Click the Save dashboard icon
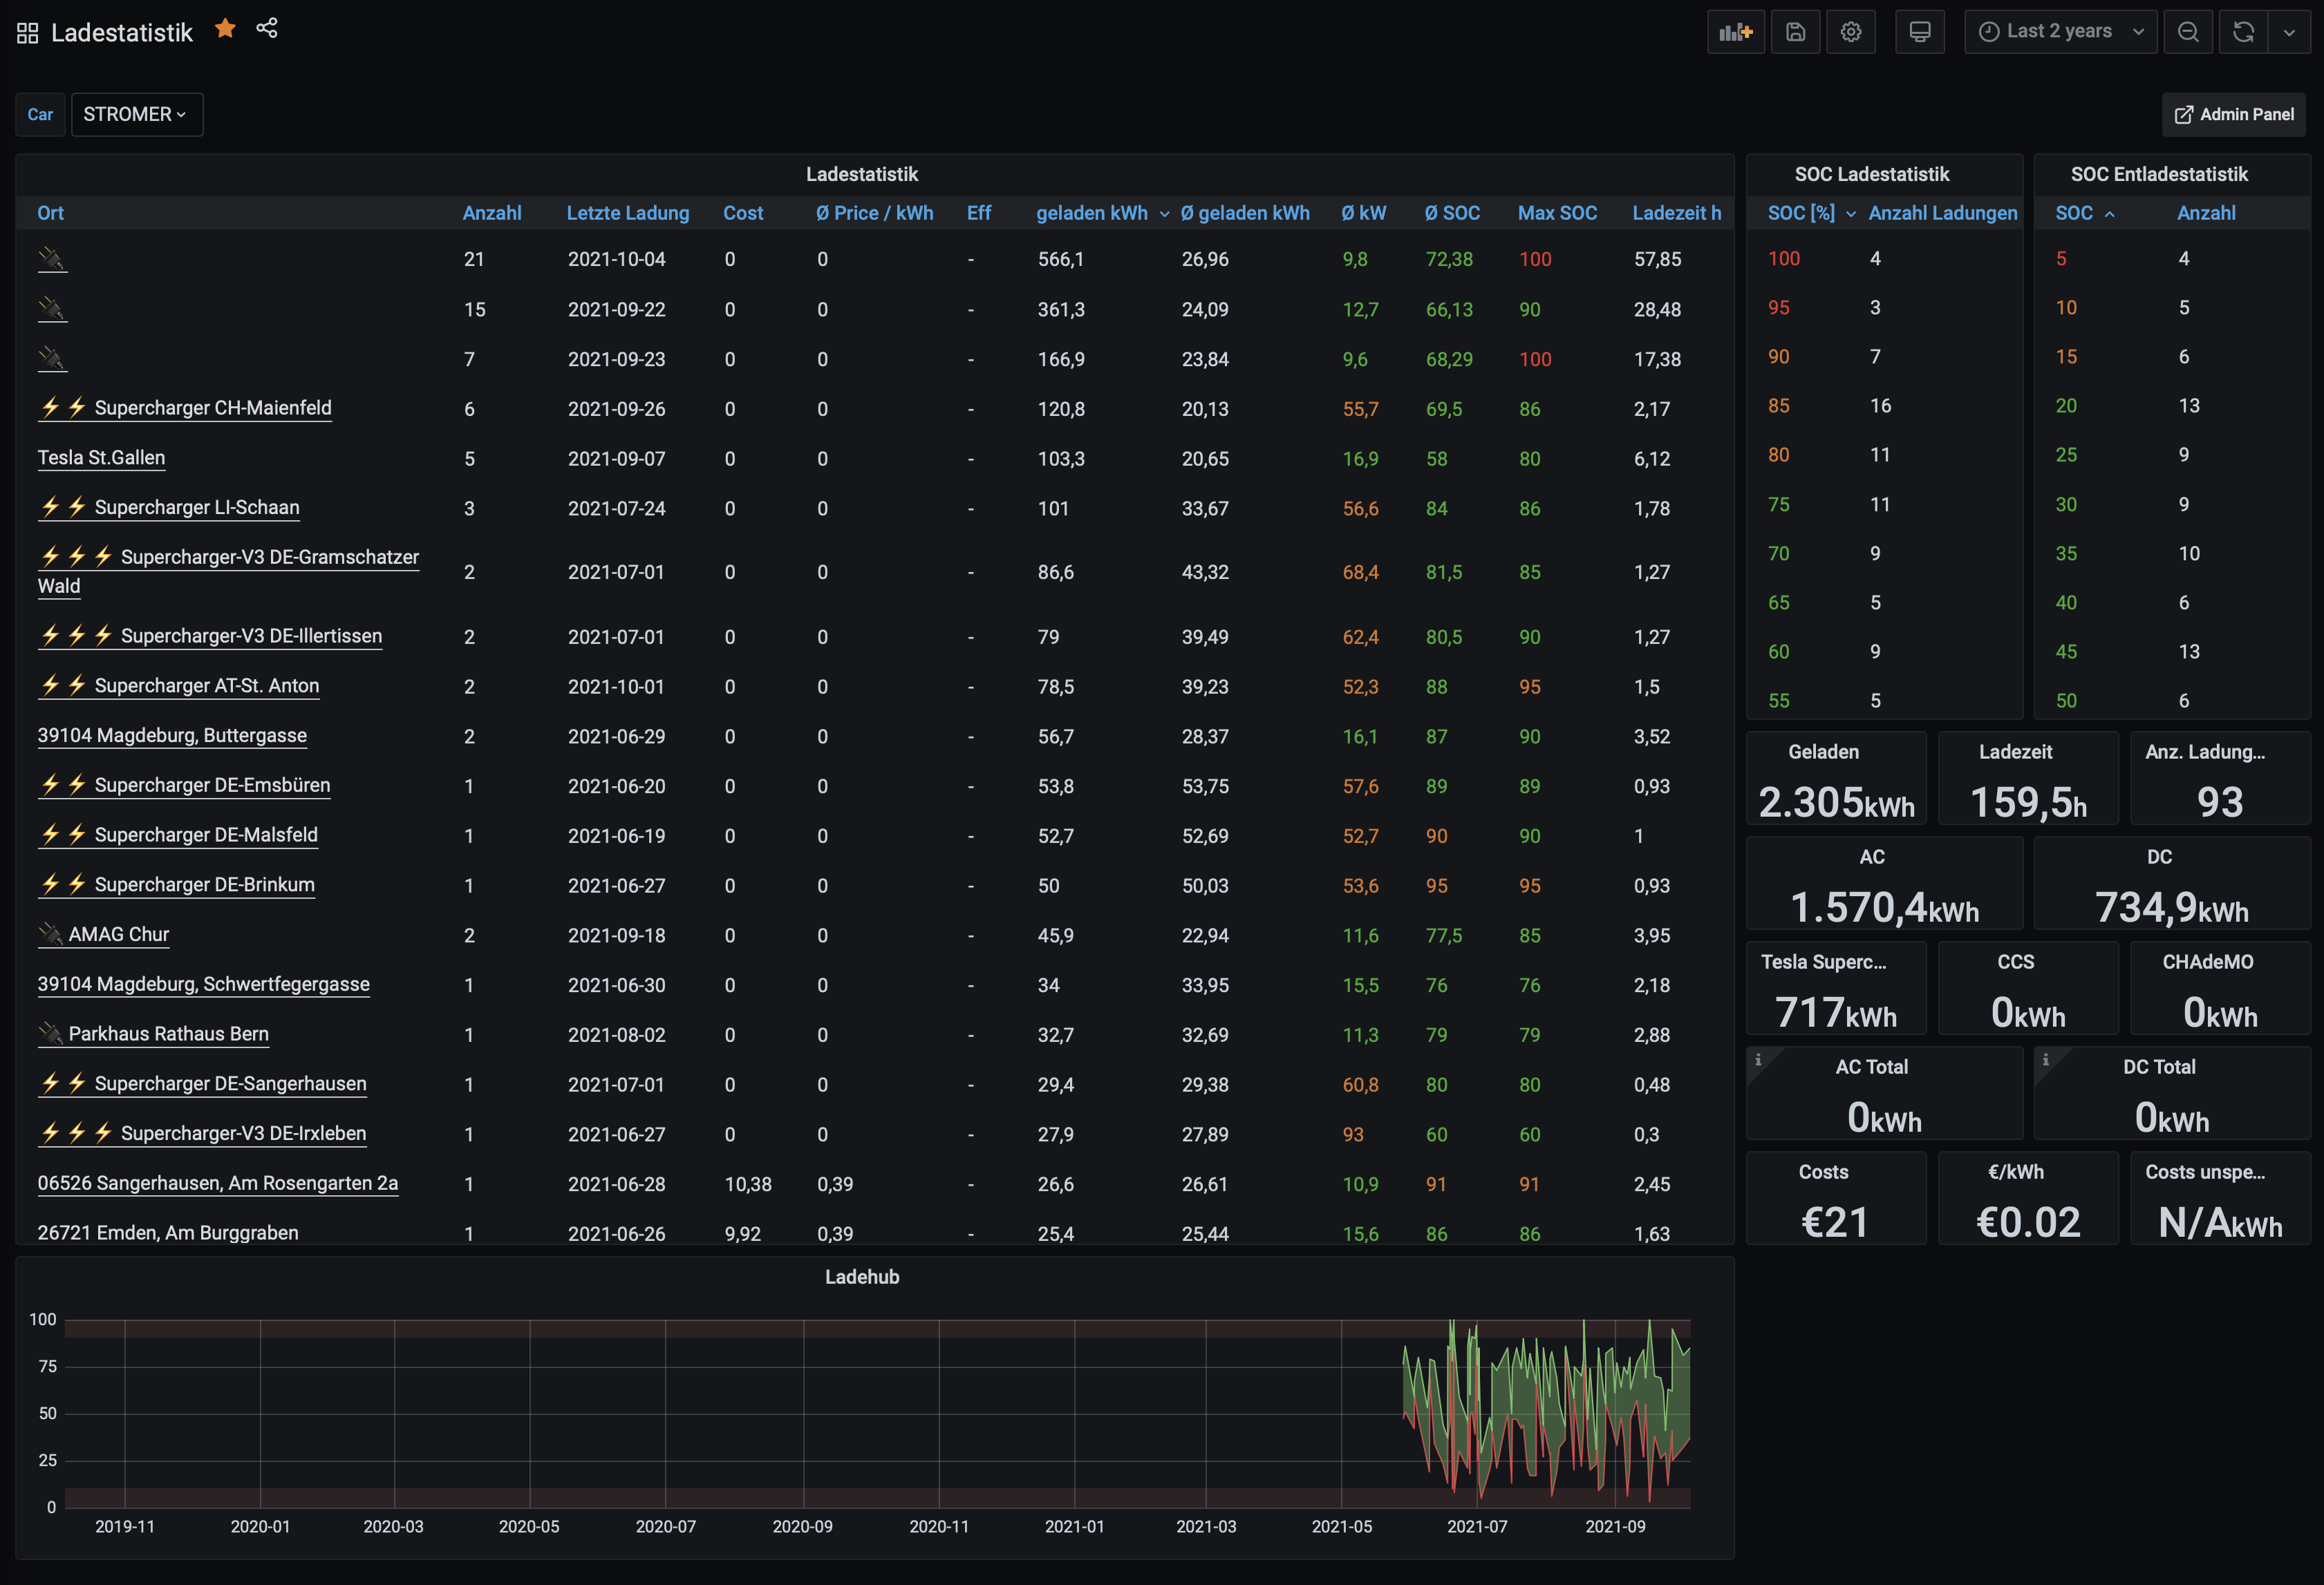 [1795, 32]
